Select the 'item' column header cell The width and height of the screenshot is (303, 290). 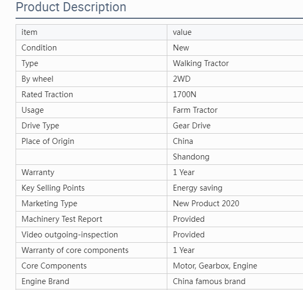pyautogui.click(x=91, y=32)
